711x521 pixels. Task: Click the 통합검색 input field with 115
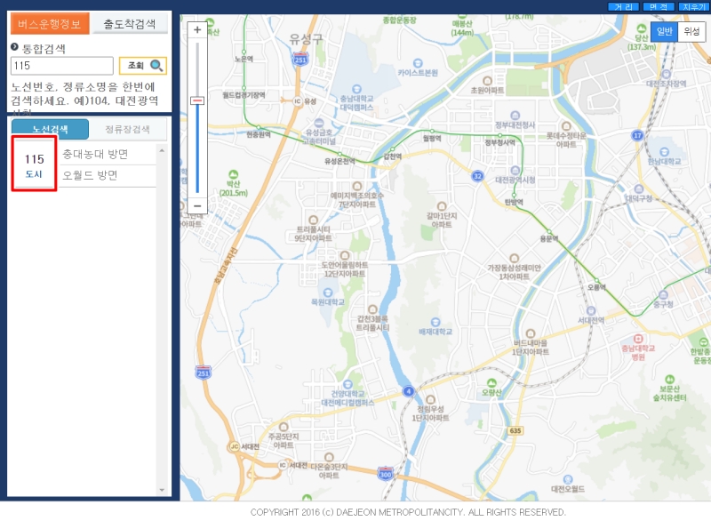61,66
